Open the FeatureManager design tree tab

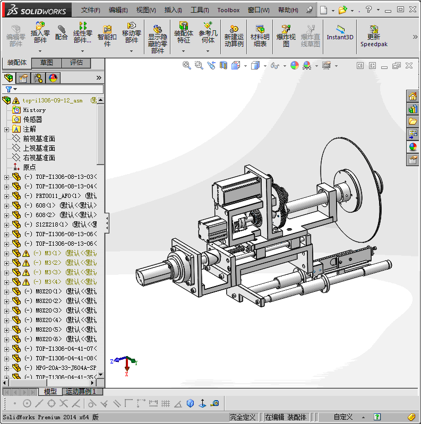[8, 78]
